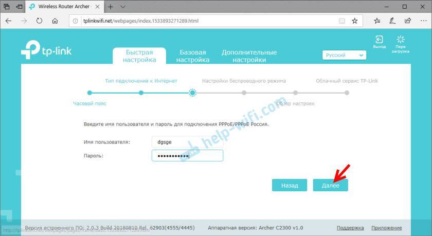Click the Облачный сервис TP-Link step label
This screenshot has height=236, width=432.
(x=347, y=81)
